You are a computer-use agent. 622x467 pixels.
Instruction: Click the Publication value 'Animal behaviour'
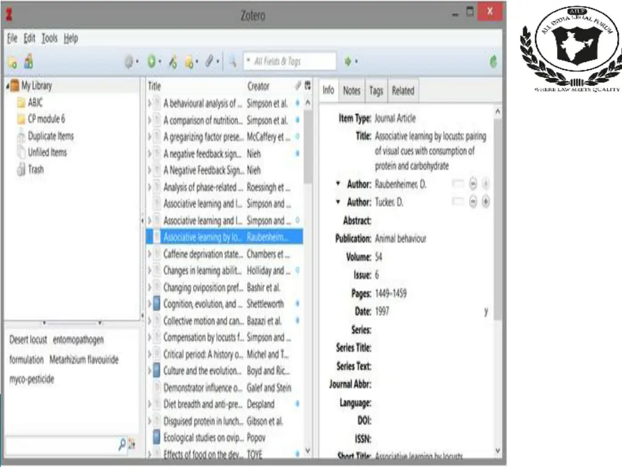(401, 238)
